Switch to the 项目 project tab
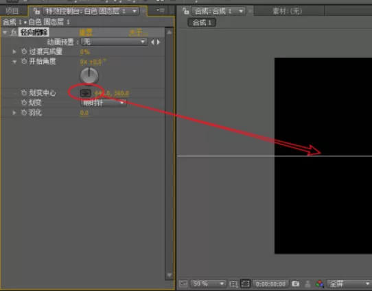372x291 pixels. (x=12, y=11)
